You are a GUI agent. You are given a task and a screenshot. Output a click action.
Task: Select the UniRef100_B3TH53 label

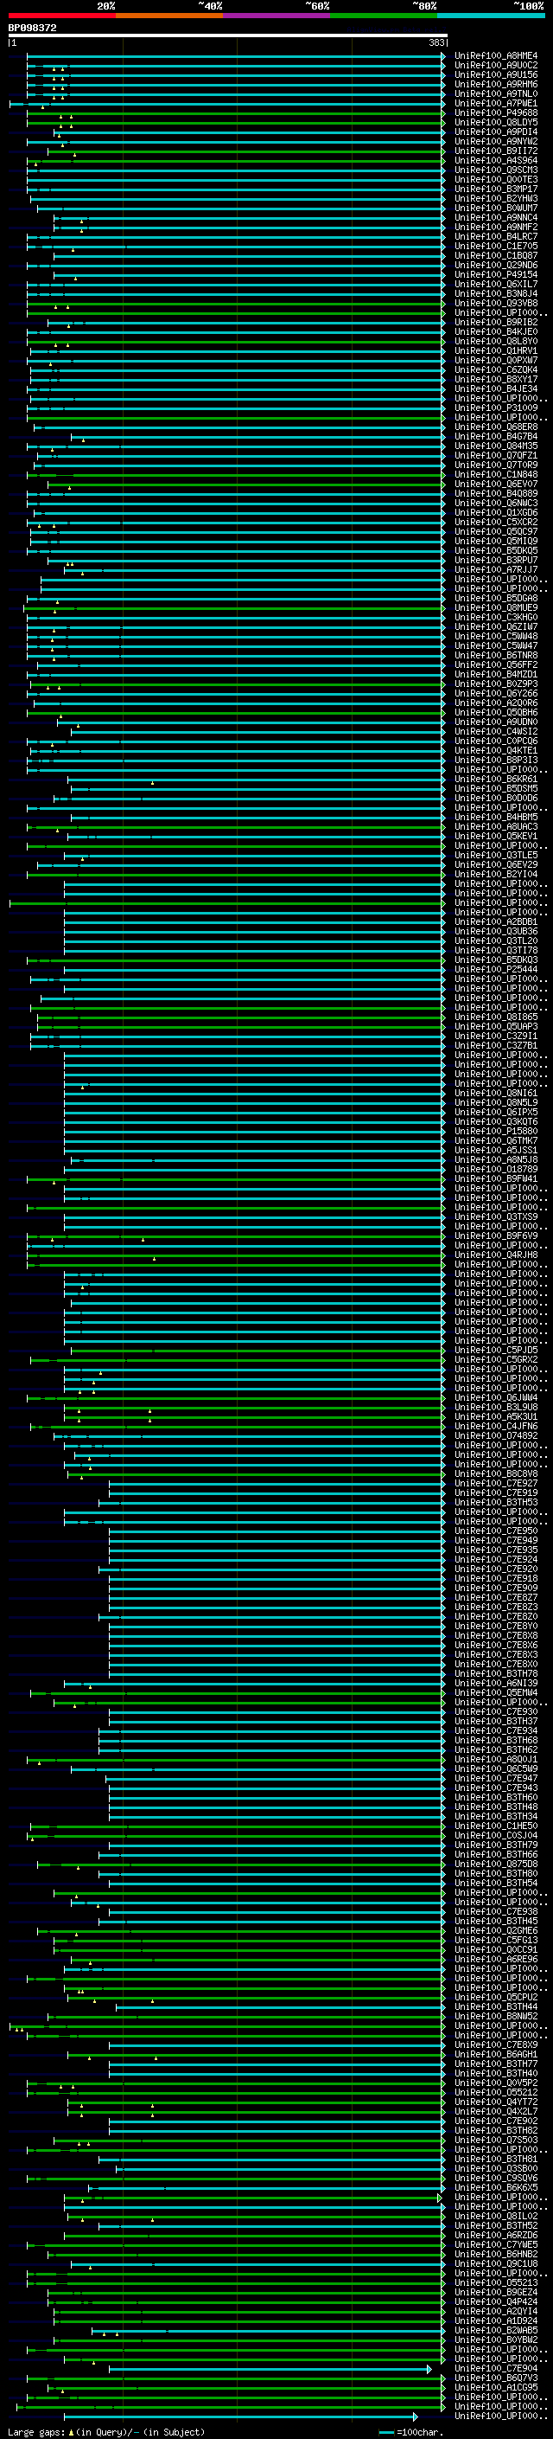[x=496, y=1503]
